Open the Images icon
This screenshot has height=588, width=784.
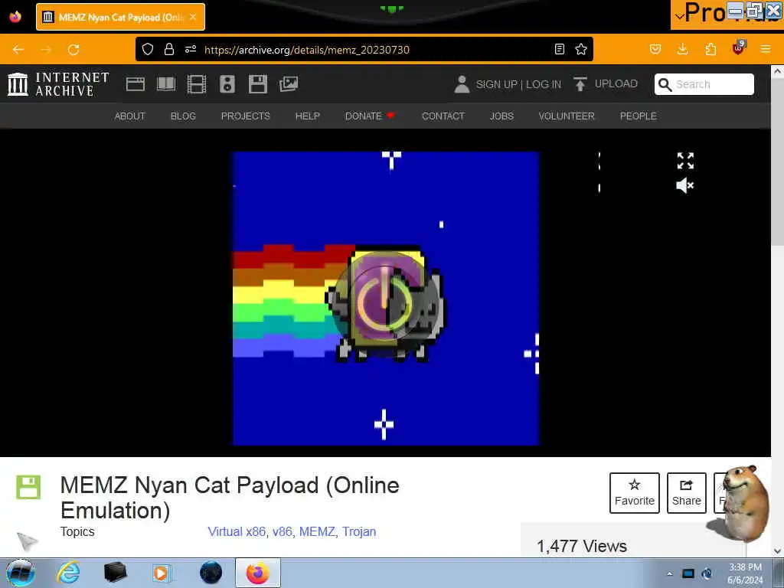pyautogui.click(x=289, y=84)
